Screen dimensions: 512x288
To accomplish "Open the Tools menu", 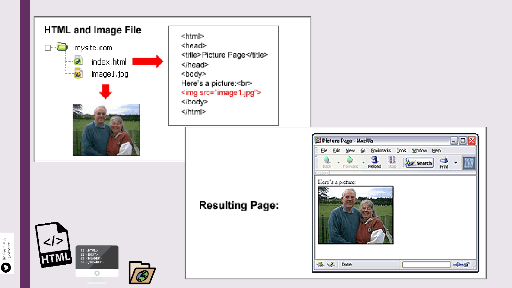I will (401, 150).
